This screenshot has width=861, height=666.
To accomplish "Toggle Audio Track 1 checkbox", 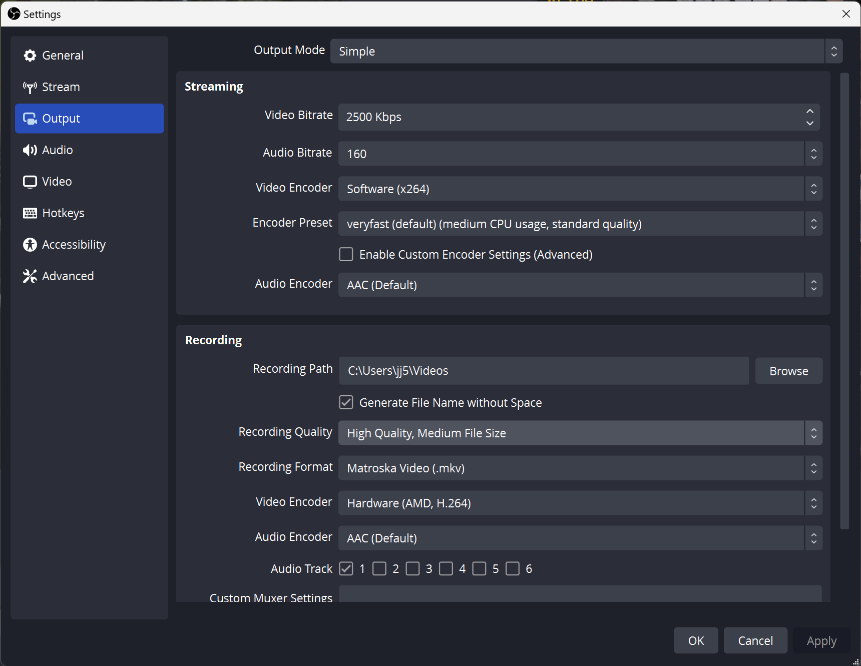I will pos(346,569).
